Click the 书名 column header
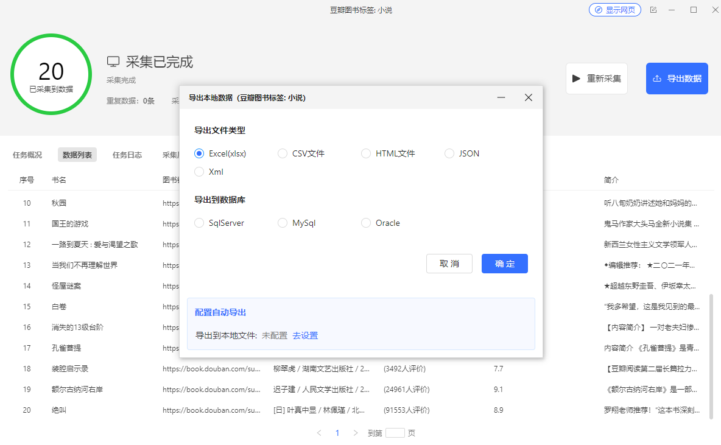 pyautogui.click(x=59, y=180)
